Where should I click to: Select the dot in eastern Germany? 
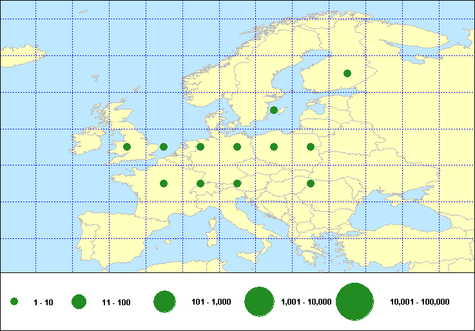click(x=237, y=147)
